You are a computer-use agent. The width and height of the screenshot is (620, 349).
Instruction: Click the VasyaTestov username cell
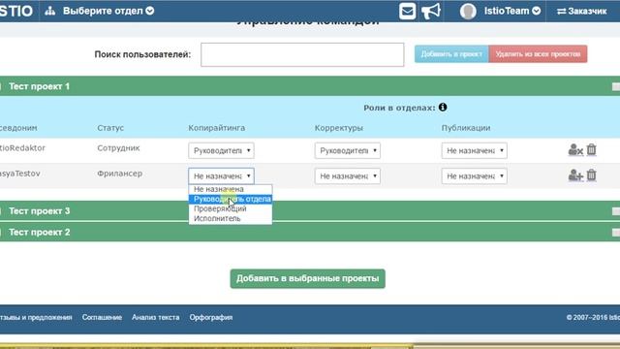(19, 174)
